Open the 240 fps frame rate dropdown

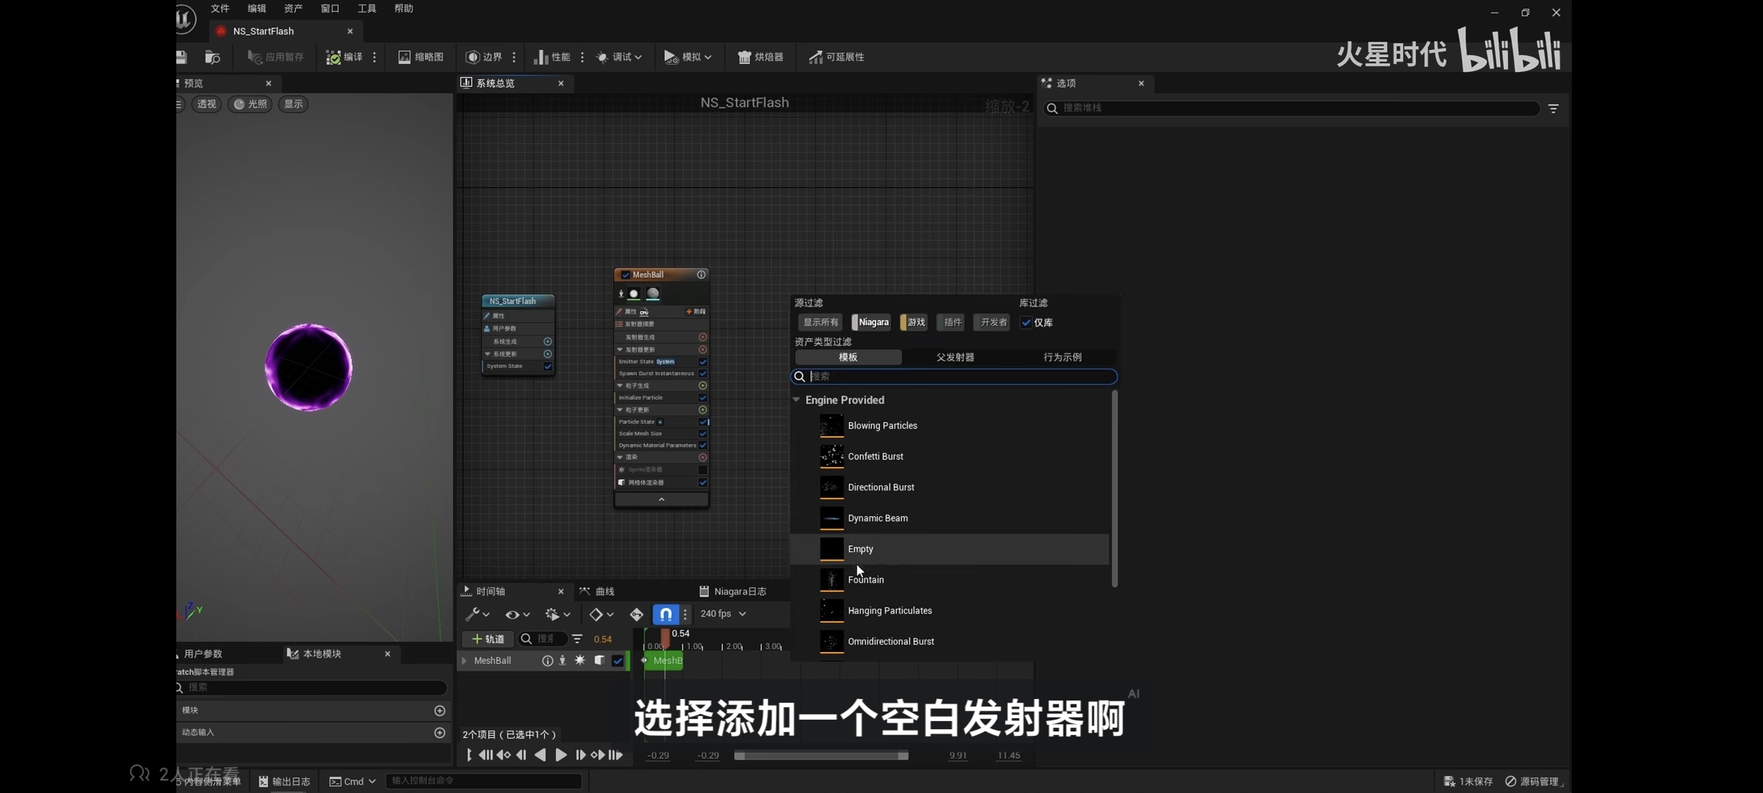point(723,614)
